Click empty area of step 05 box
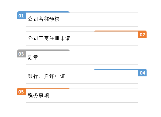161x117 pixels. coord(92,96)
